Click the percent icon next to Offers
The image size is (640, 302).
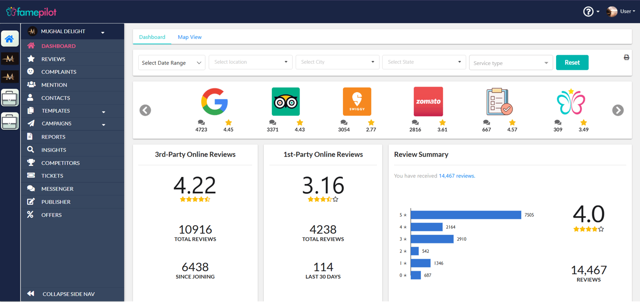[x=30, y=214]
